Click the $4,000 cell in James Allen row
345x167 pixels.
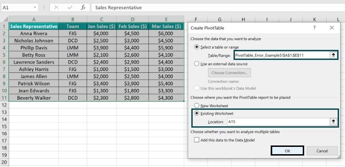click(x=167, y=76)
